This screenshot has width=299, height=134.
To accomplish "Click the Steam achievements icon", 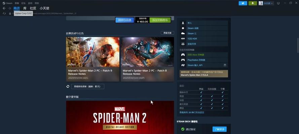I will [x=183, y=28].
